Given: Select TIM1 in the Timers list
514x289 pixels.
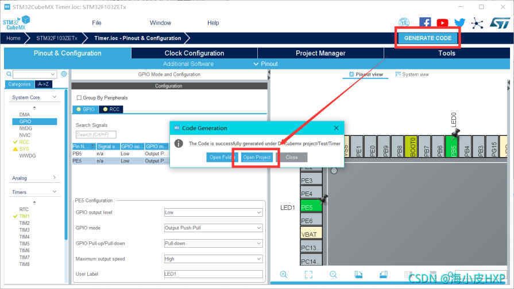Looking at the screenshot, I should tap(24, 216).
